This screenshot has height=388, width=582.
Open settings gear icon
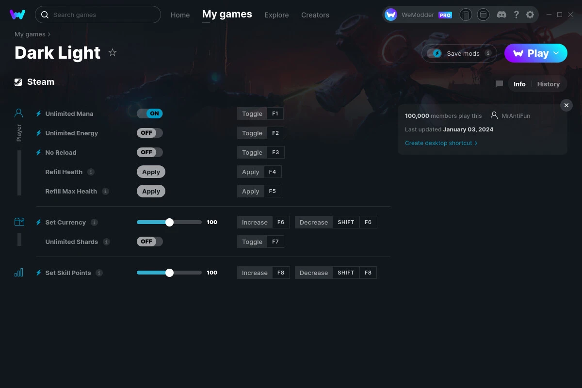click(x=530, y=15)
